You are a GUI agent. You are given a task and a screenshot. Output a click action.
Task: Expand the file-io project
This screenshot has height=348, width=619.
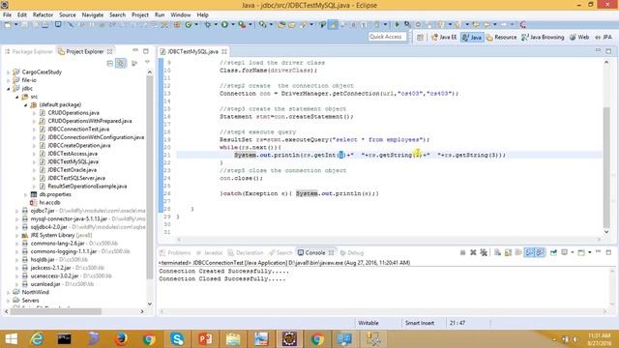tap(9, 80)
